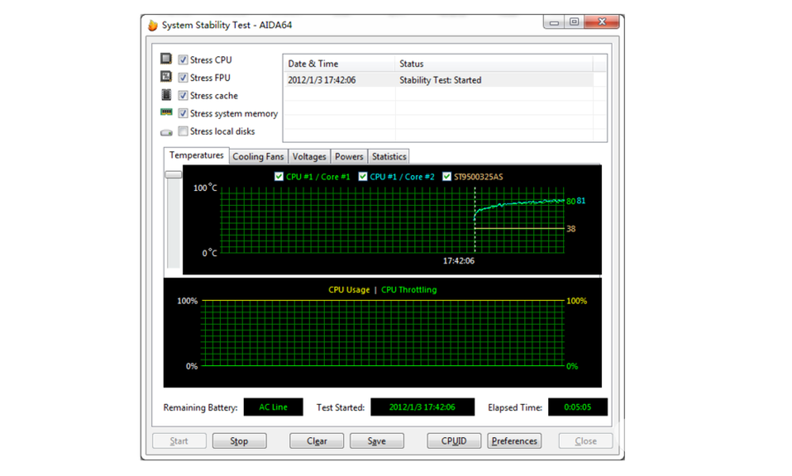
Task: Close the window with the red X button
Action: pyautogui.click(x=602, y=21)
